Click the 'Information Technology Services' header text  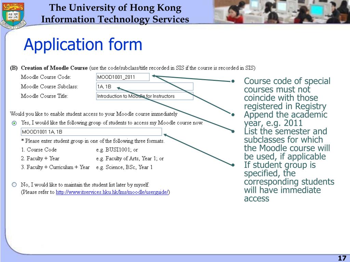[115, 19]
